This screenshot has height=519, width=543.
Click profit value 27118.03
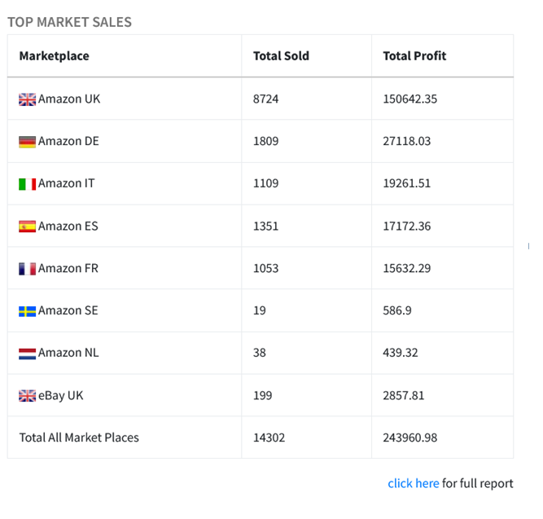406,141
